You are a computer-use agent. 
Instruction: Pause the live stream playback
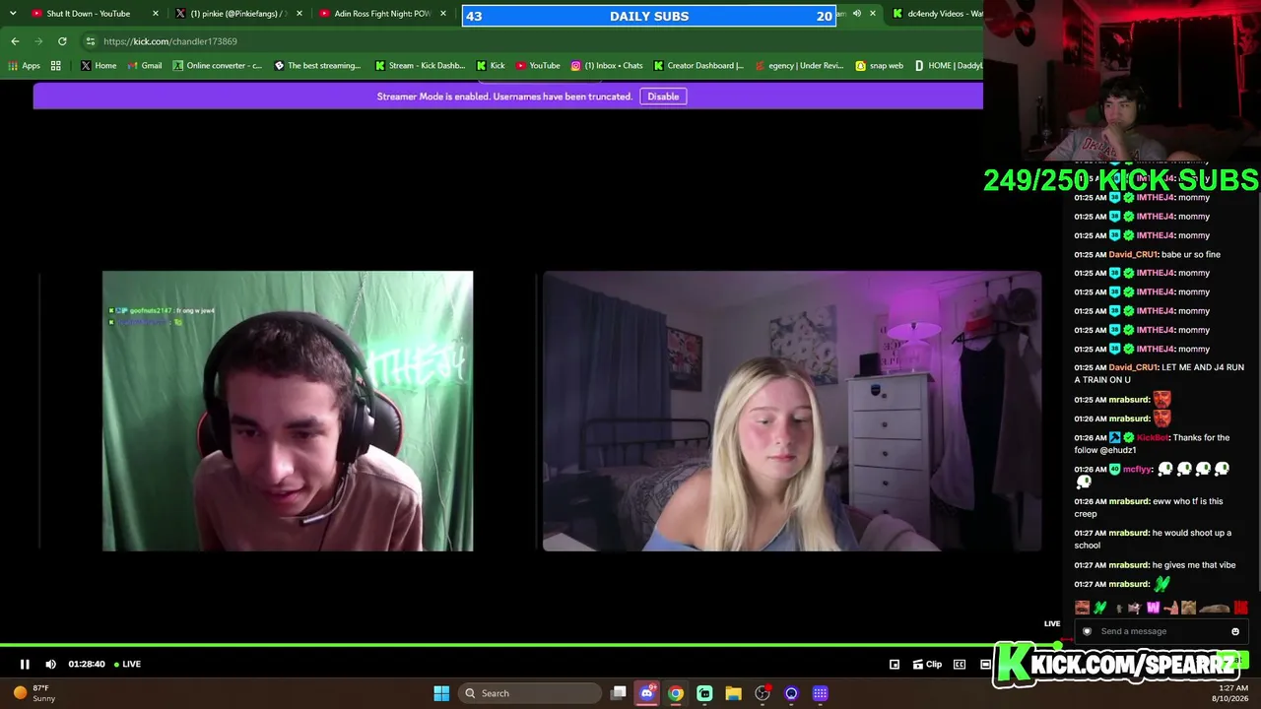pyautogui.click(x=25, y=664)
